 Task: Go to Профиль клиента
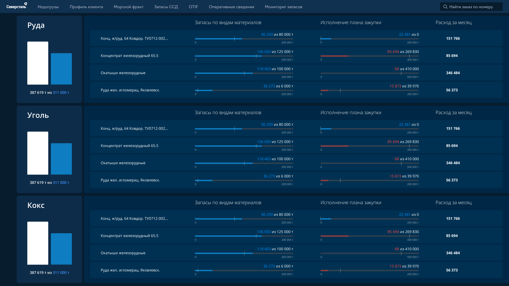click(86, 7)
